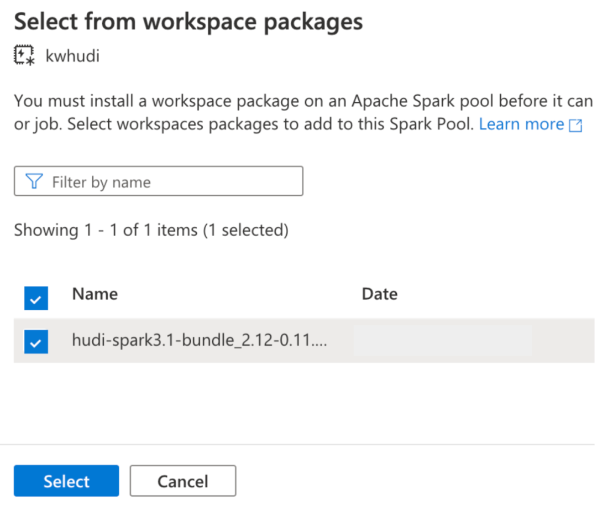Viewport: 597px width, 505px height.
Task: Click the funnel filter icon
Action: click(34, 181)
